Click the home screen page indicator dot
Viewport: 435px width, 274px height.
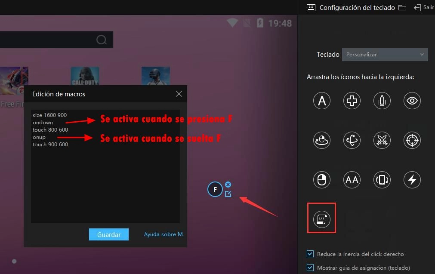click(14, 261)
